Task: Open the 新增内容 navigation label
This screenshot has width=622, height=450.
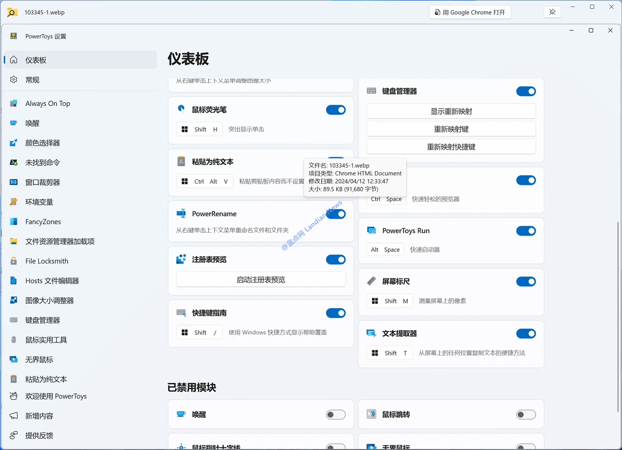Action: tap(39, 416)
